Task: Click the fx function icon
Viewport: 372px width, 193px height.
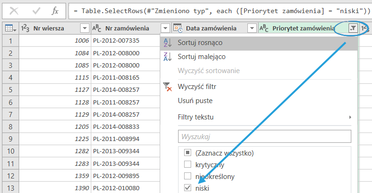Action: click(x=55, y=10)
